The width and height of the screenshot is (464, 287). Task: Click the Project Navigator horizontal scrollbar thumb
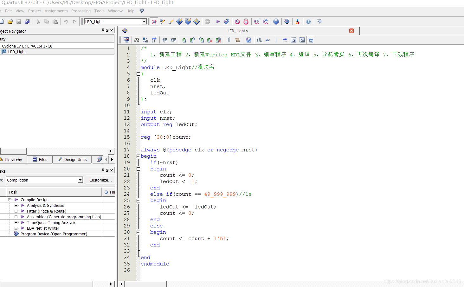pos(13,151)
